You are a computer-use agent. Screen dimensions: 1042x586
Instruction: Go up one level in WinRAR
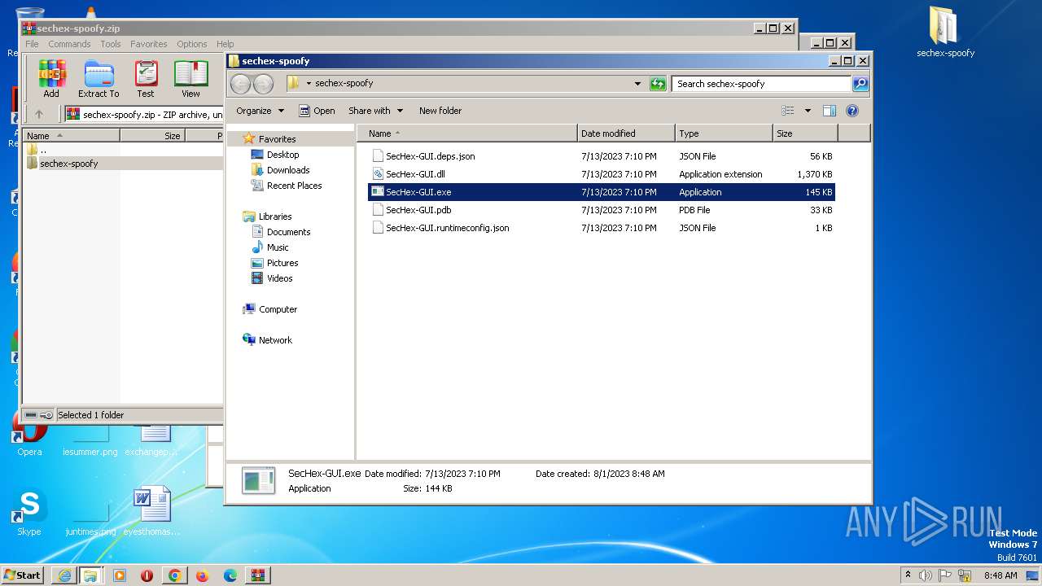coord(38,115)
